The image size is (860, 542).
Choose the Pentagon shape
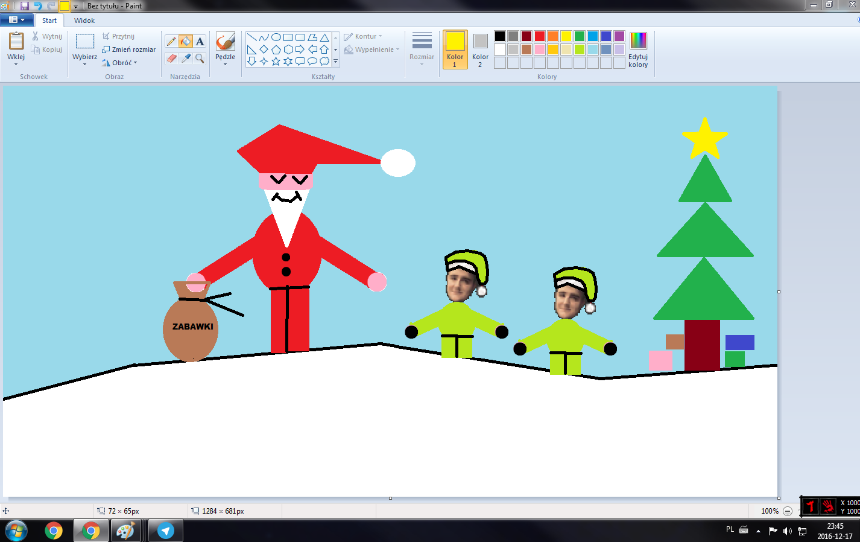click(276, 49)
